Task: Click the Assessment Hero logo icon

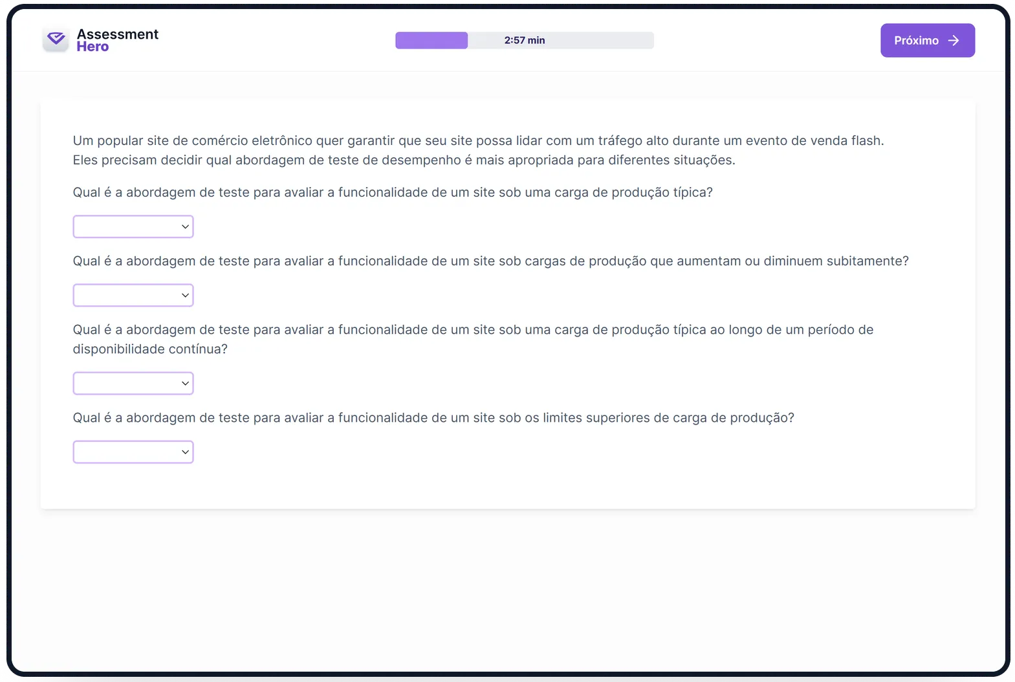Action: click(56, 39)
